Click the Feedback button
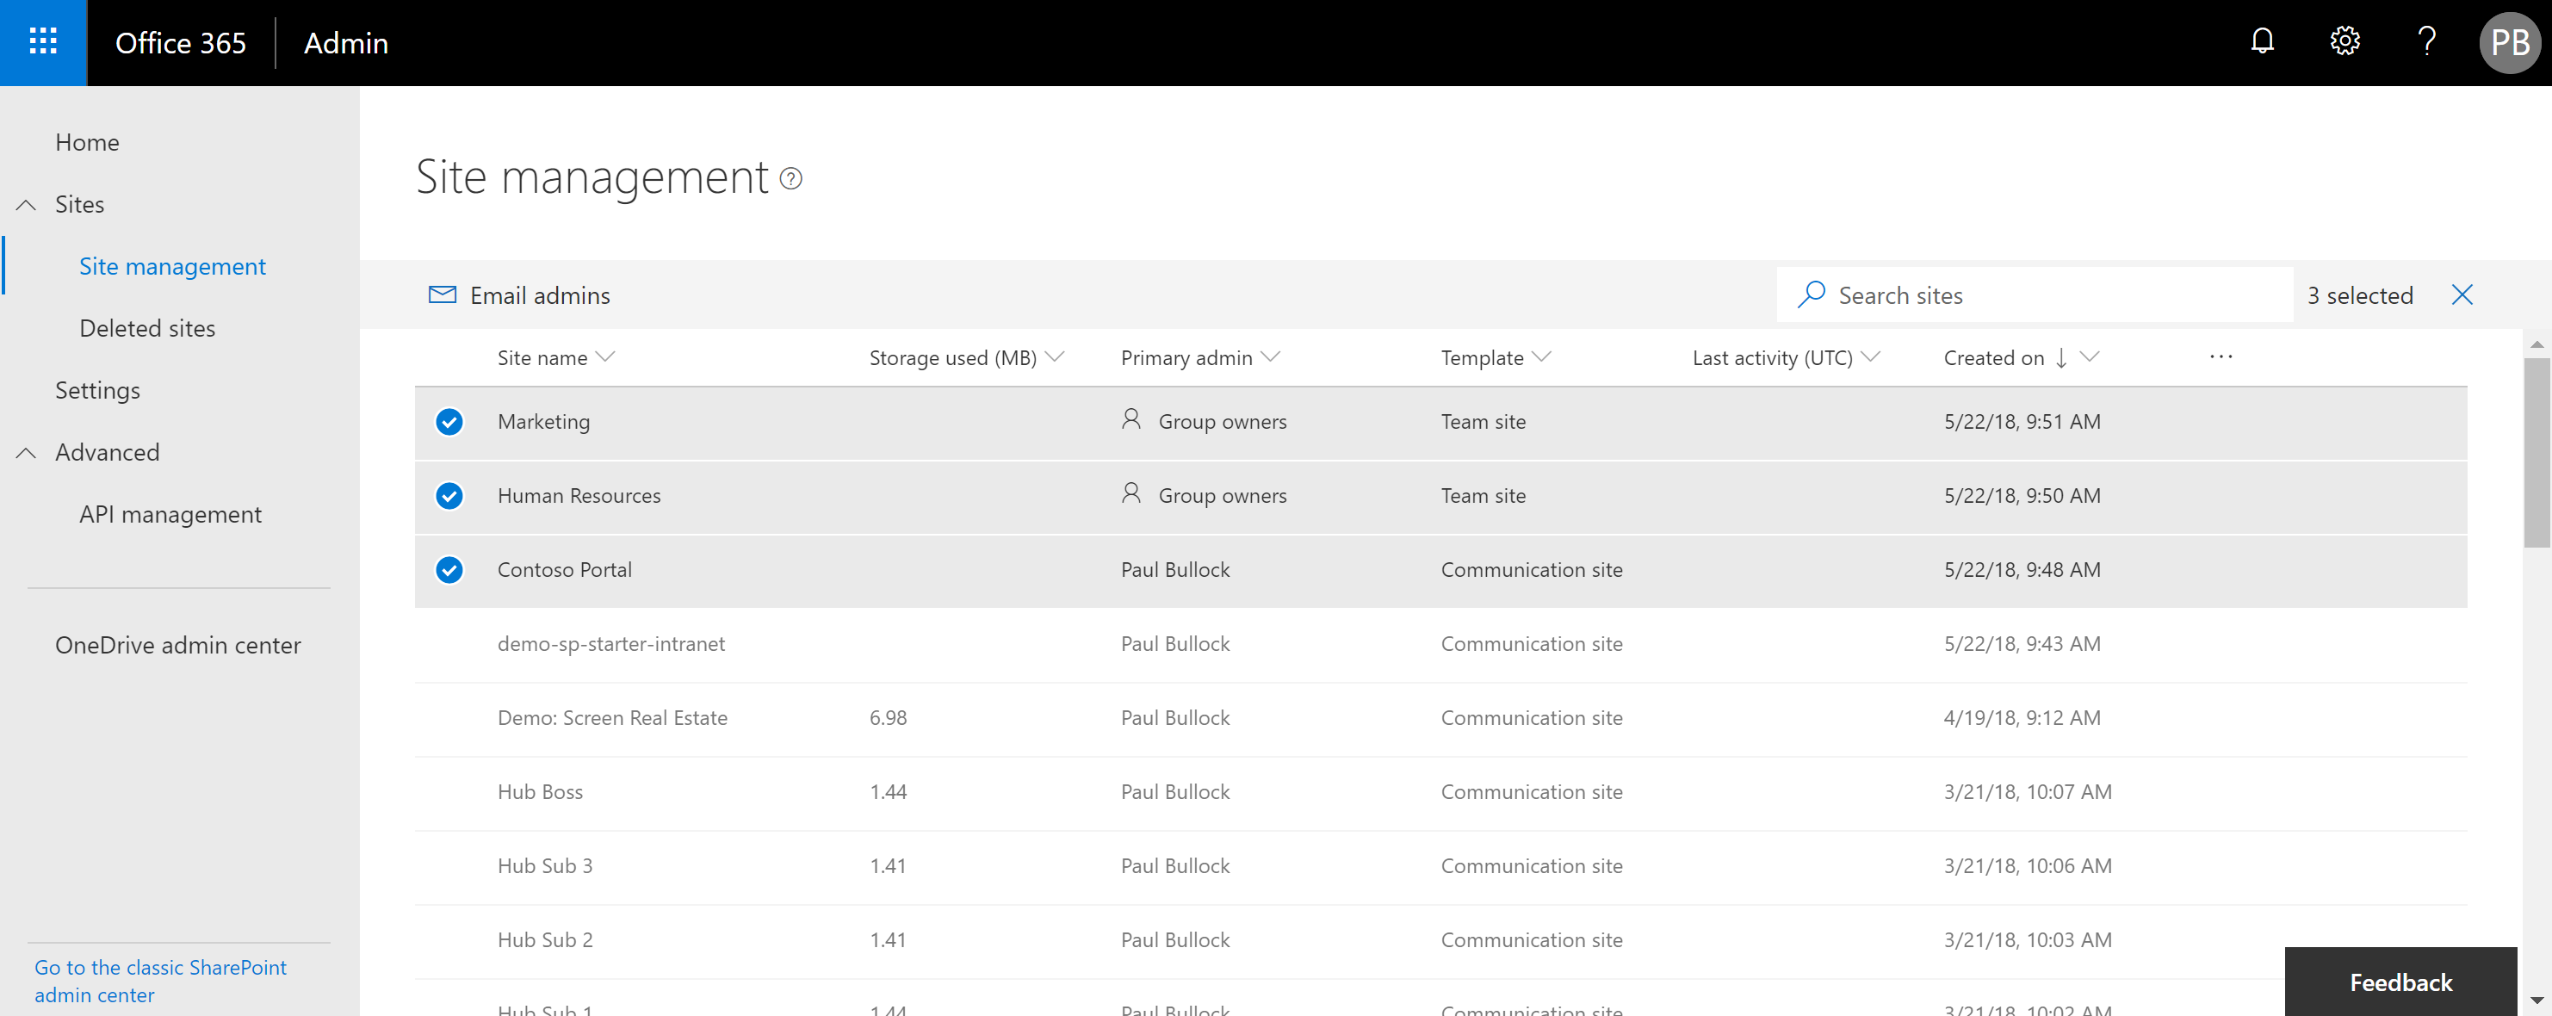 click(2400, 982)
